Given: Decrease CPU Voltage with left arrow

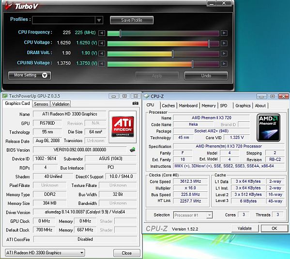Looking at the screenshot, I should tap(102, 43).
